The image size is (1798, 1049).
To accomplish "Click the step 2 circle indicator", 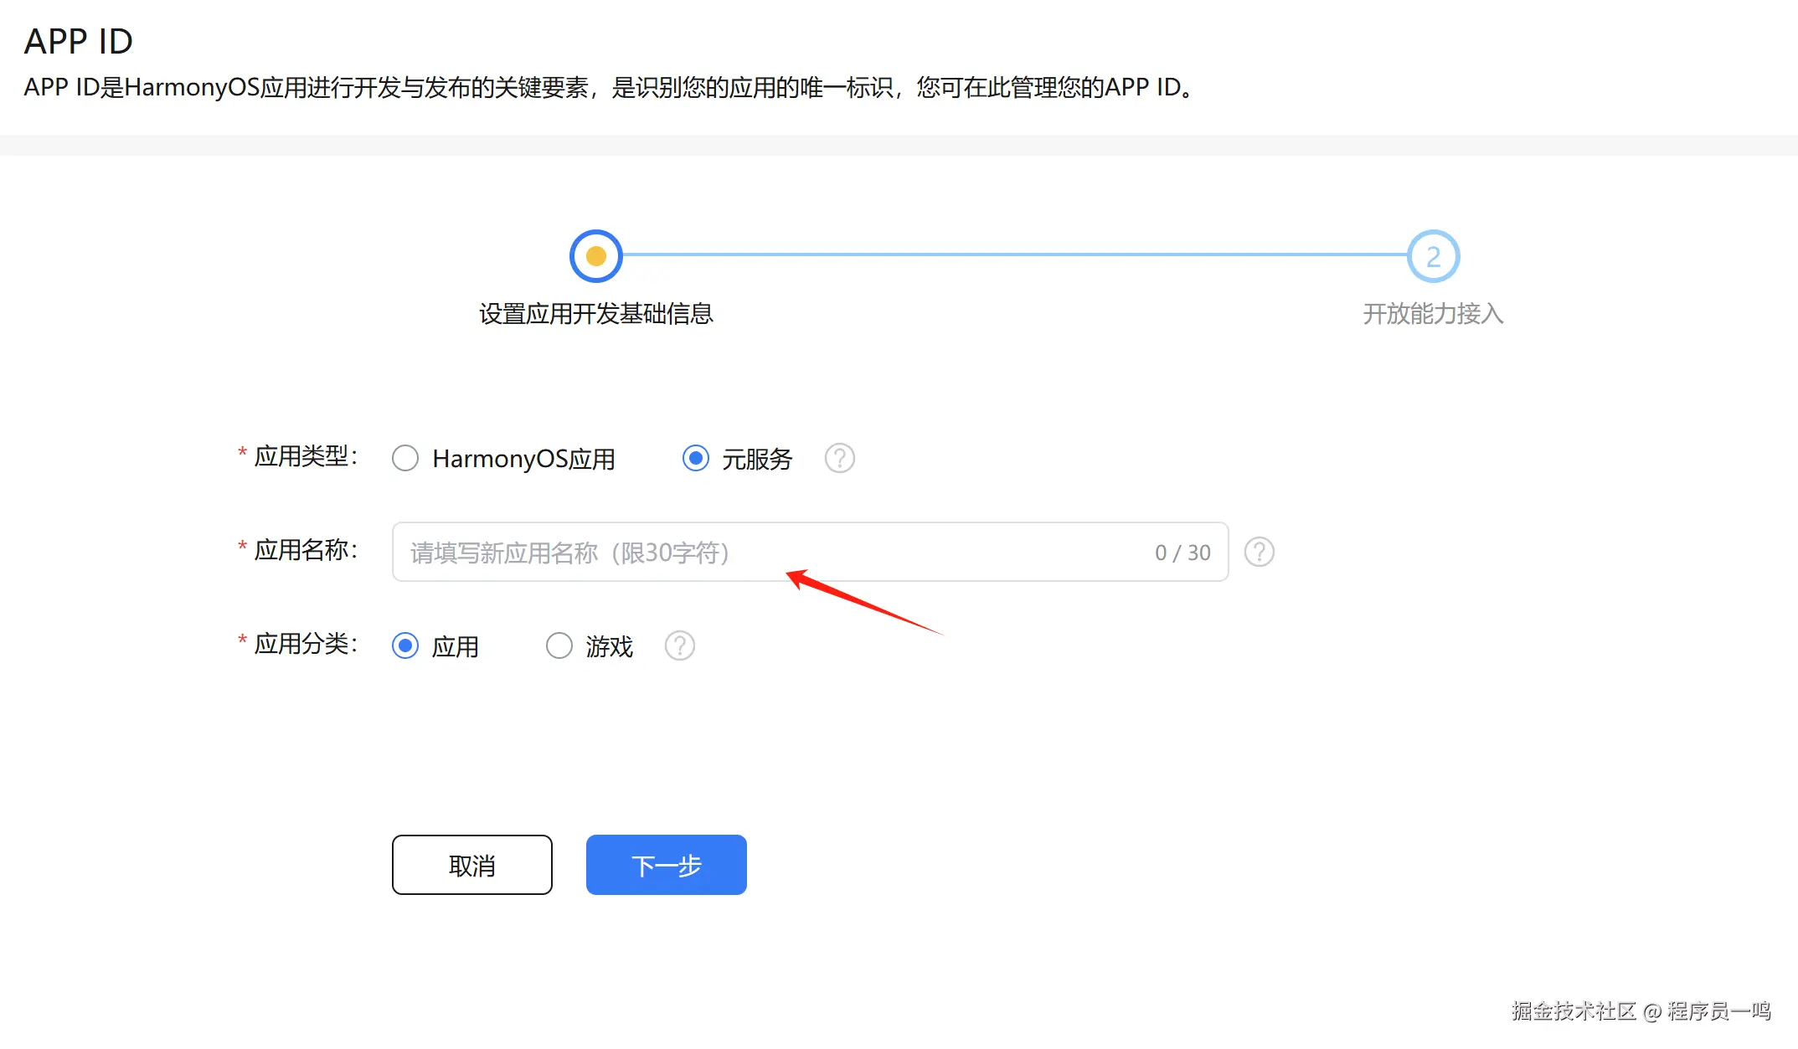I will 1432,256.
